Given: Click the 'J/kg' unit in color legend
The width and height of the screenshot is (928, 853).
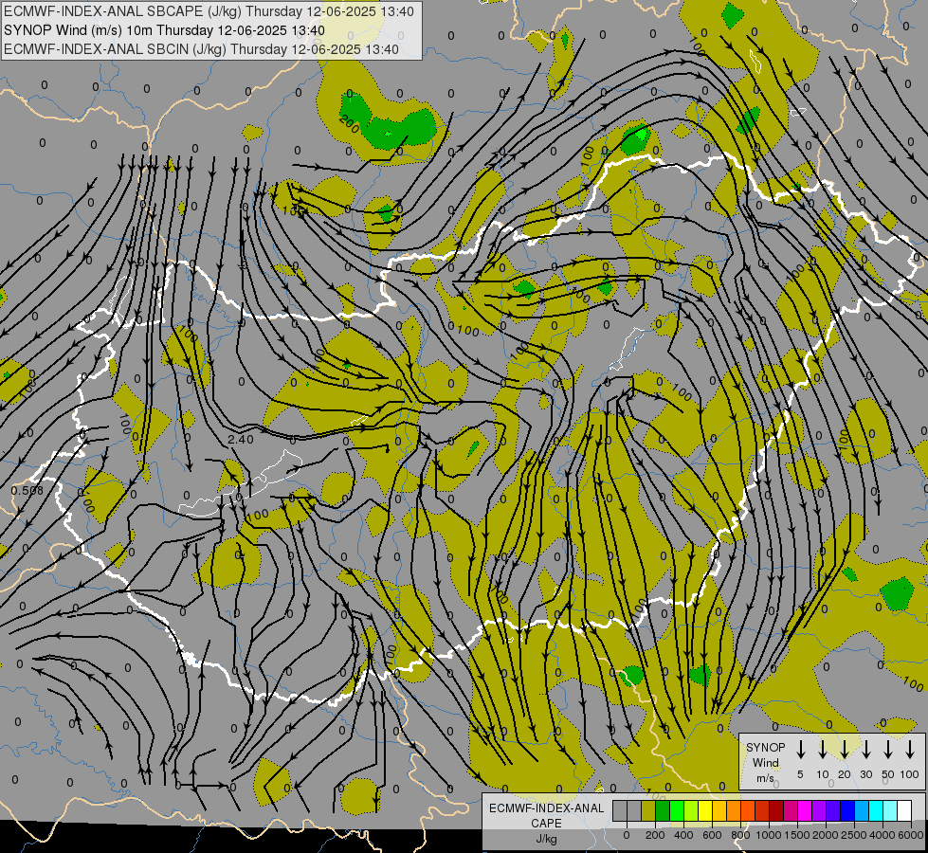Looking at the screenshot, I should pos(546,839).
